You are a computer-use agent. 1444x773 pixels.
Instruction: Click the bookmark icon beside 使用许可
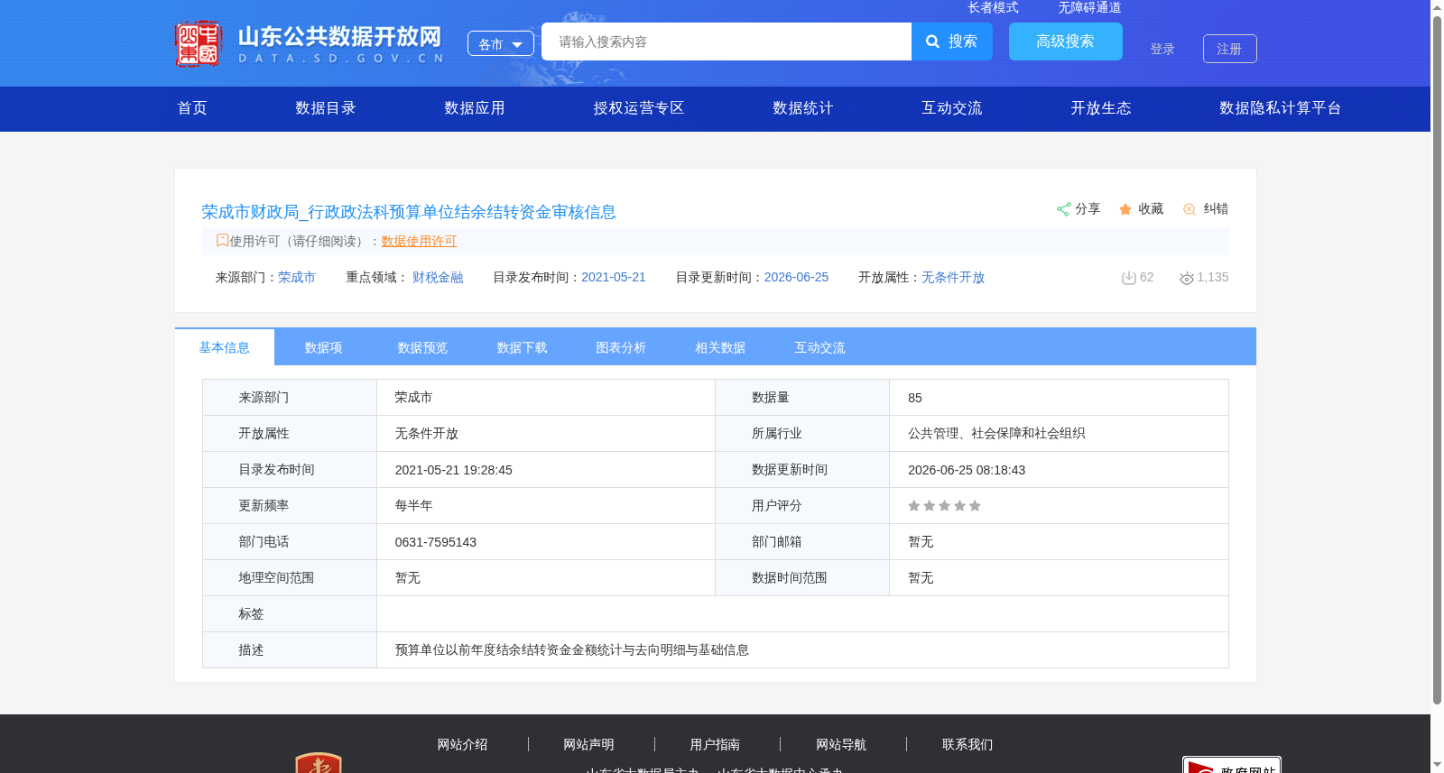(222, 240)
